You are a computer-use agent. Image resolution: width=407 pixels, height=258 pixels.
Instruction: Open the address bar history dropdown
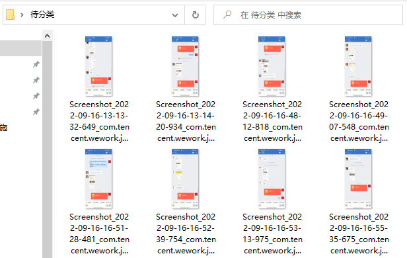[175, 15]
